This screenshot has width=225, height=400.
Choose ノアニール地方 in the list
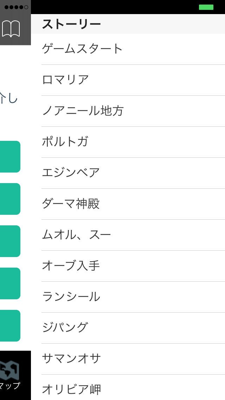[83, 111]
